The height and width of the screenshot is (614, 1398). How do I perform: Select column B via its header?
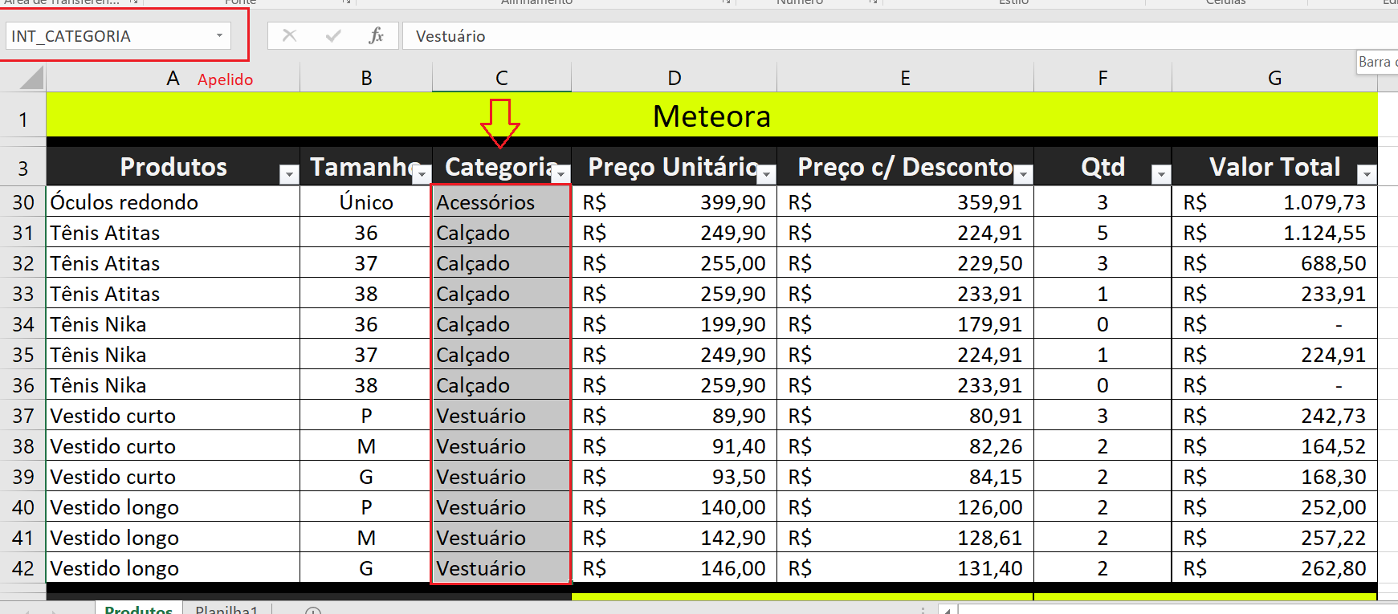point(366,78)
